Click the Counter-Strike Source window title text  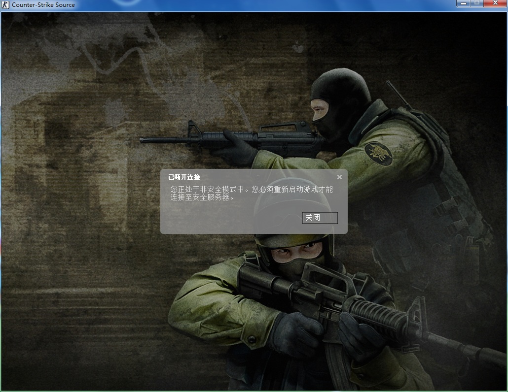(43, 4)
